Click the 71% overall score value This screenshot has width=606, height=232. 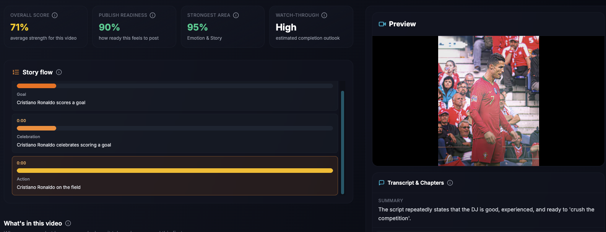click(x=19, y=27)
